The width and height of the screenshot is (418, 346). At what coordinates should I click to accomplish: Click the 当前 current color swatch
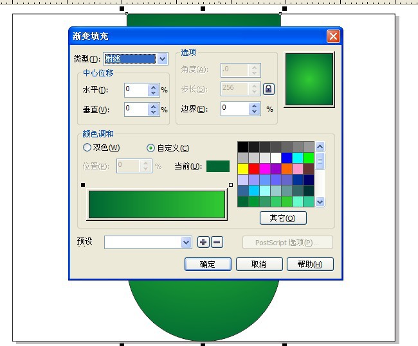tap(218, 166)
